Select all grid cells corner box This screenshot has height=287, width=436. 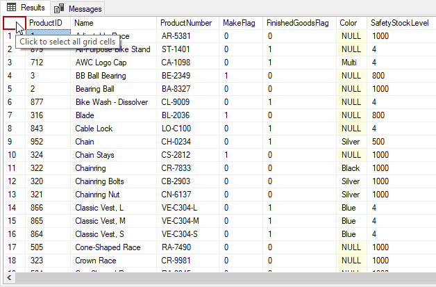pos(15,23)
